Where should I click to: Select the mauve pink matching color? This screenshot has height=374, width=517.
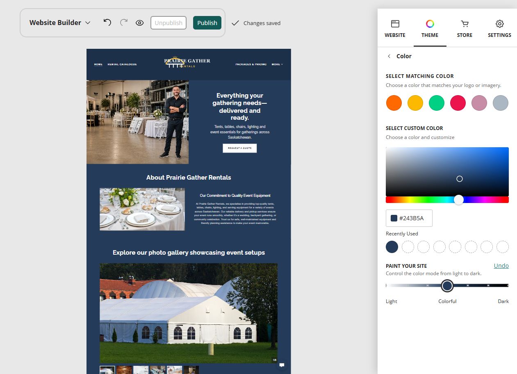(x=479, y=103)
